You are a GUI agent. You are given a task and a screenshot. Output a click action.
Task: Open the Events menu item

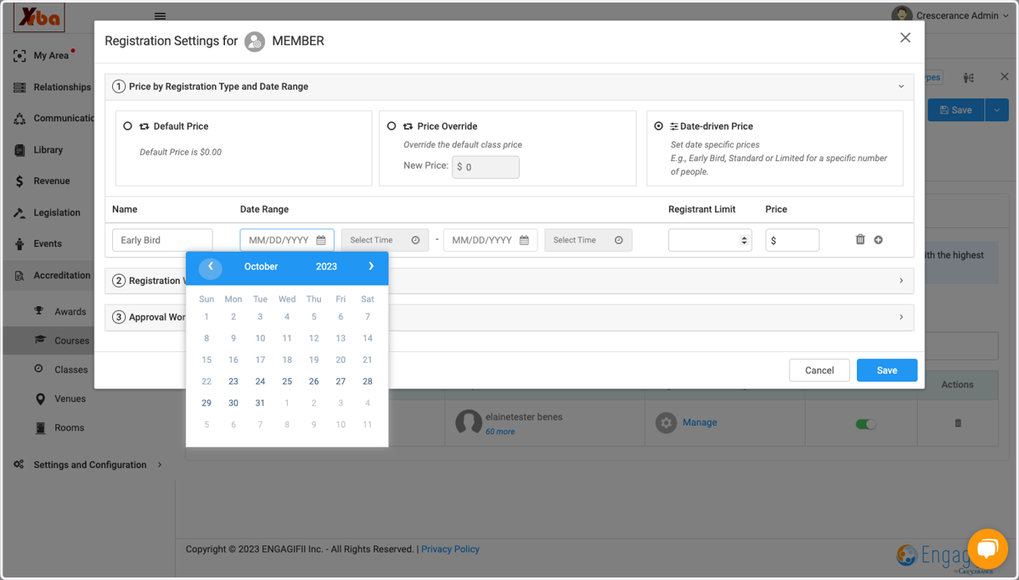(48, 243)
